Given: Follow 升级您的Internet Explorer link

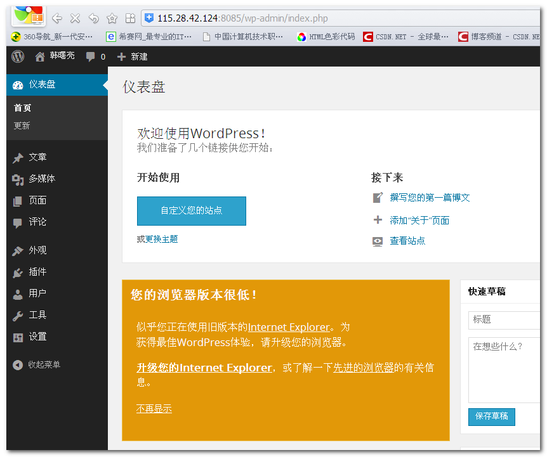Looking at the screenshot, I should click(x=204, y=368).
